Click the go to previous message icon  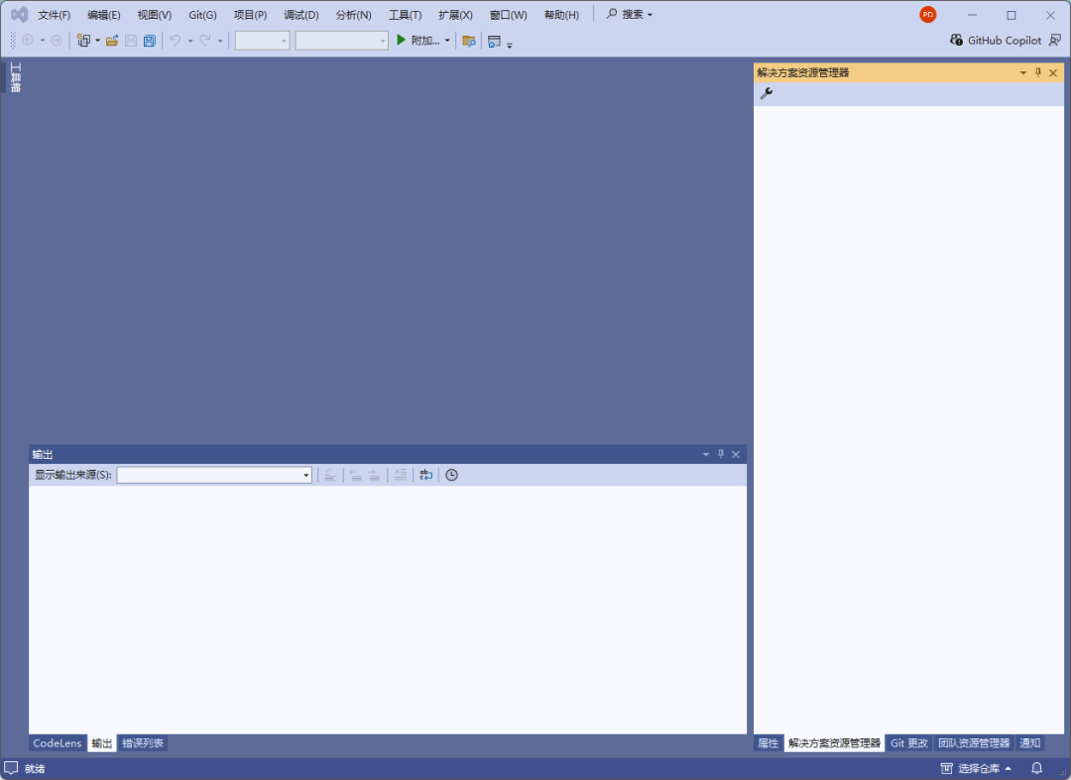tap(356, 475)
